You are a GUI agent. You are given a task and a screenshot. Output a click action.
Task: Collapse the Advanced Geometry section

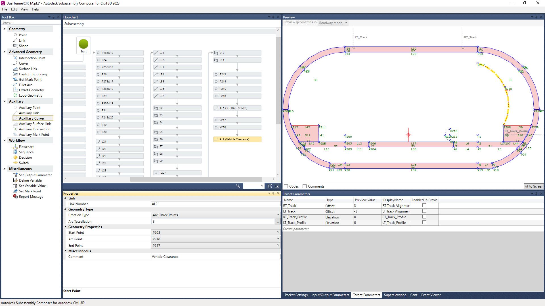5,52
